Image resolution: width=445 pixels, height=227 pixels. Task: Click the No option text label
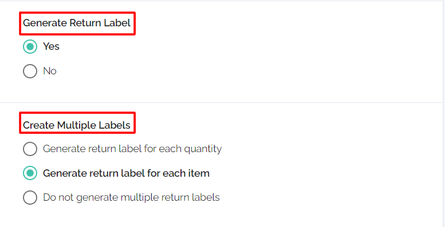tap(50, 71)
